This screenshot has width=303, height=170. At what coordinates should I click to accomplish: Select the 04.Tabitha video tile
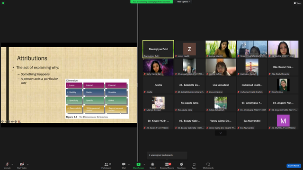click(x=283, y=49)
